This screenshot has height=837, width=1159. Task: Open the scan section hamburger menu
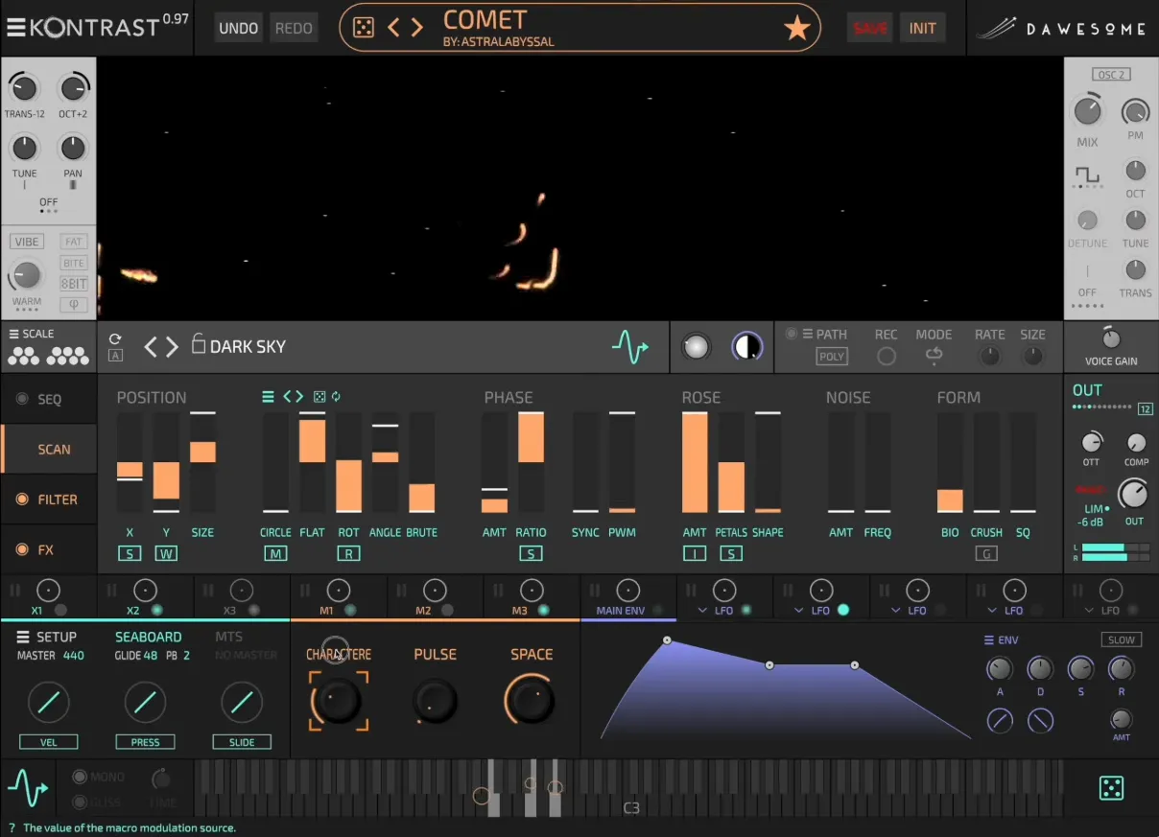[x=268, y=397]
